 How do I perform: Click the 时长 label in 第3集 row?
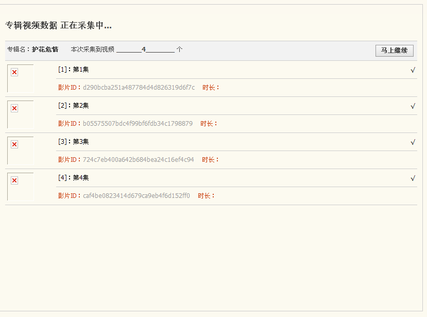(x=210, y=159)
